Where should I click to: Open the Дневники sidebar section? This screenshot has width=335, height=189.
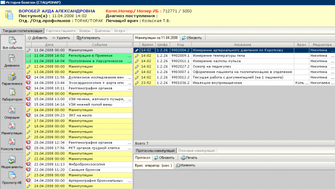tap(12, 61)
